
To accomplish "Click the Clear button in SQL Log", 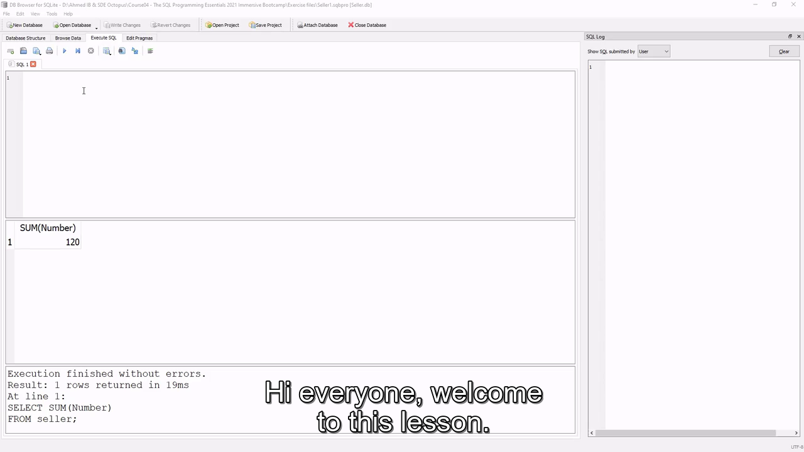I will tap(784, 51).
